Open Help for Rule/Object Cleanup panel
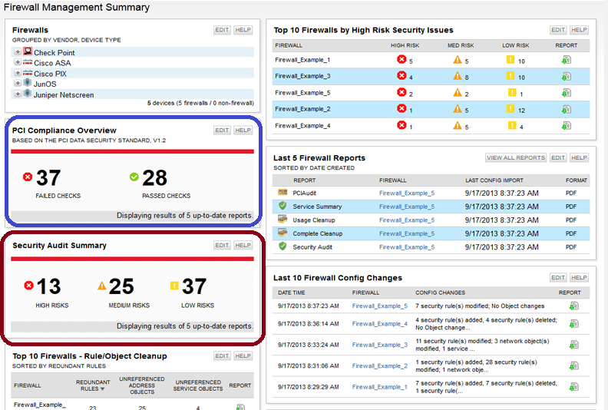Viewport: 608px width, 410px height. [x=243, y=356]
